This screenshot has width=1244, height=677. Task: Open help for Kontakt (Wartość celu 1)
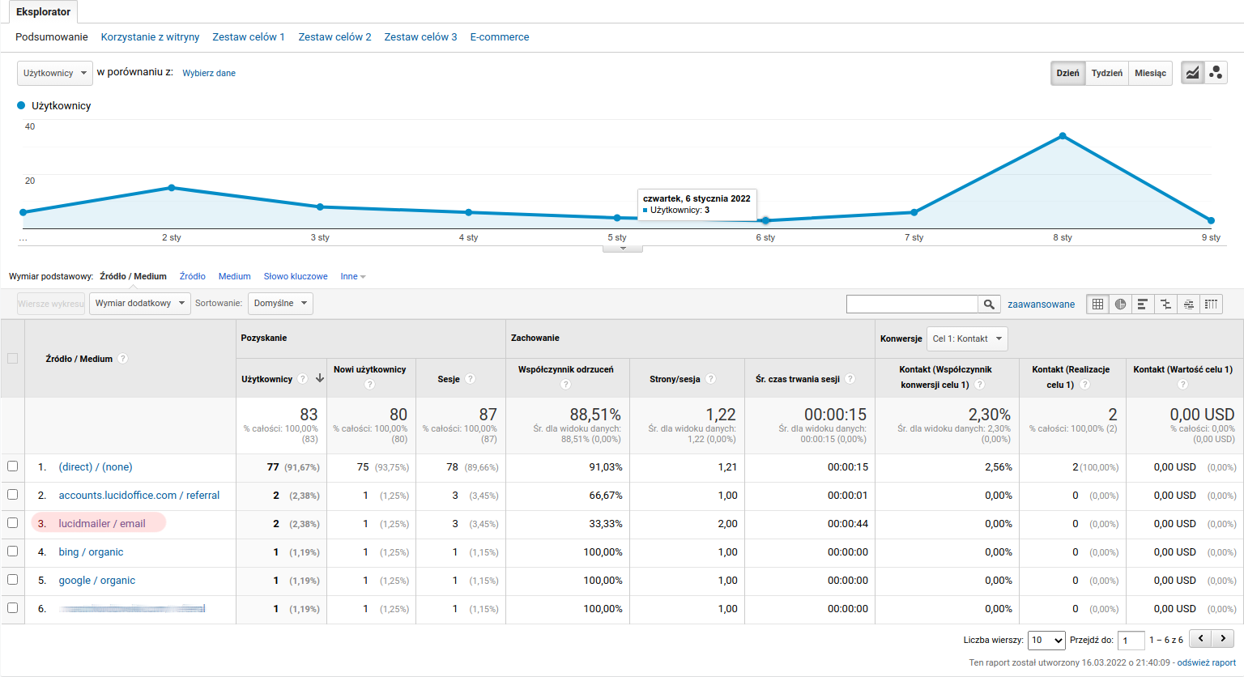click(x=1182, y=385)
